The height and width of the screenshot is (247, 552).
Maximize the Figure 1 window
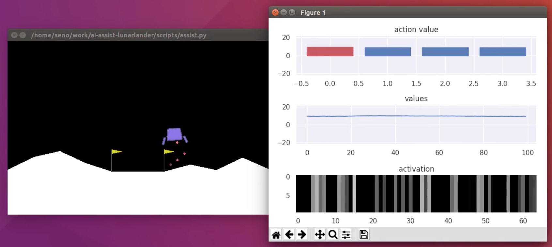(292, 12)
